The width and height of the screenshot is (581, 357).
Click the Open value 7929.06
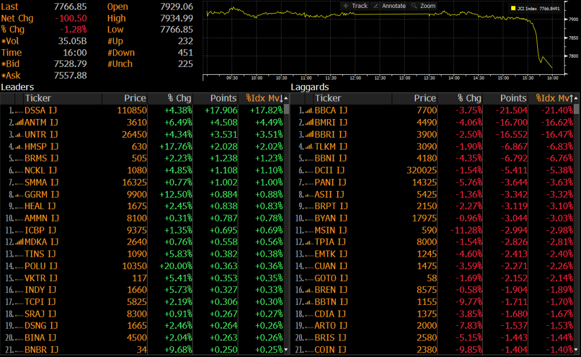click(x=177, y=7)
